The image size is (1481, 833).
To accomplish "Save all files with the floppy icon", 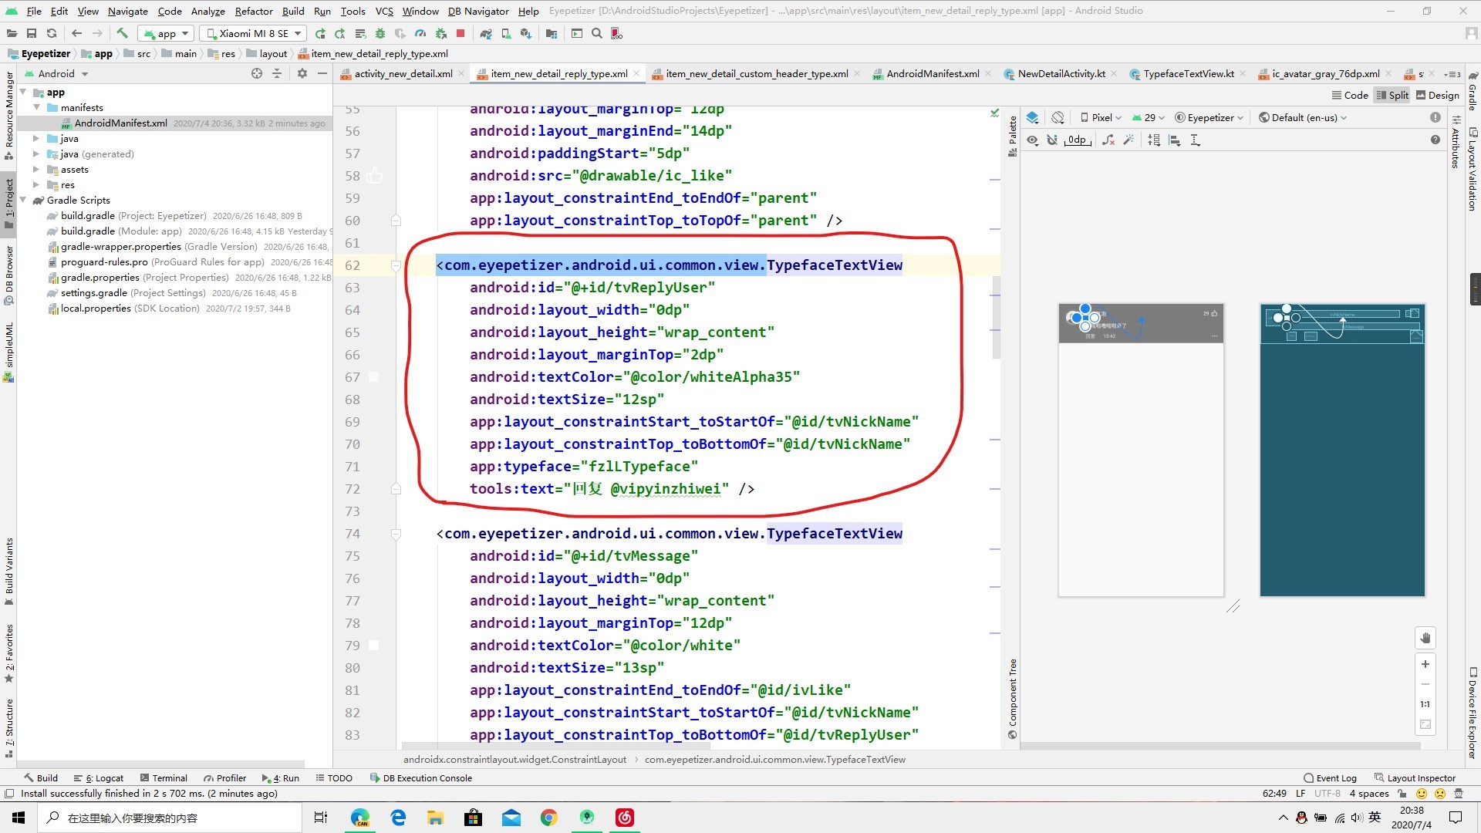I will 32,33.
